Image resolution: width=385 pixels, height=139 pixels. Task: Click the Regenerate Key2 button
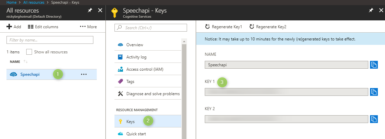tap(268, 27)
